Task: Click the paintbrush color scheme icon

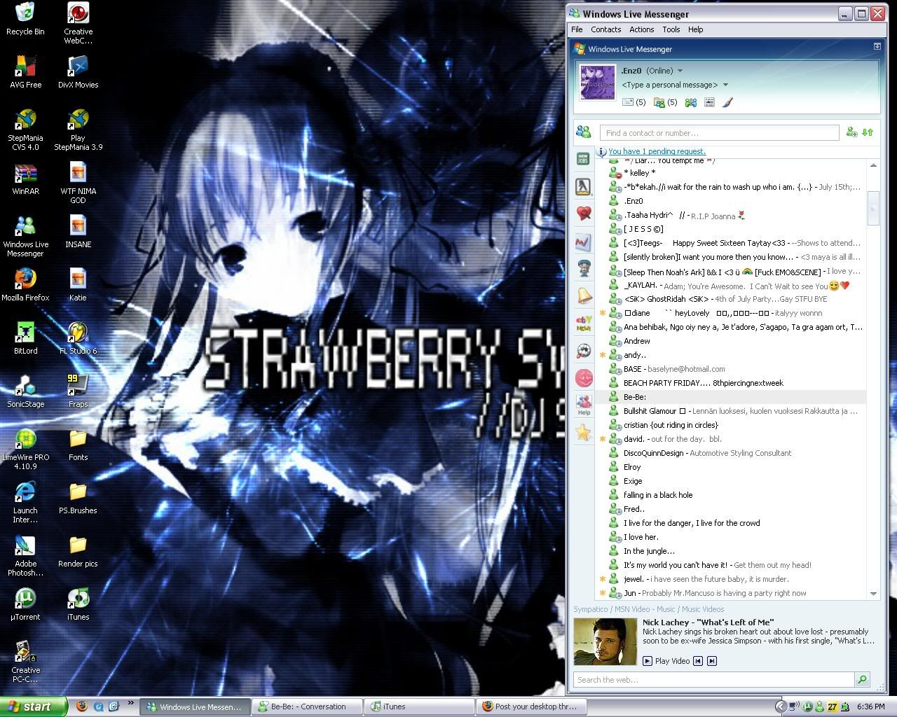Action: (727, 102)
